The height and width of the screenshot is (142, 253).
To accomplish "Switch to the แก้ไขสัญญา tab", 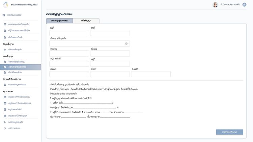I will click(x=86, y=21).
